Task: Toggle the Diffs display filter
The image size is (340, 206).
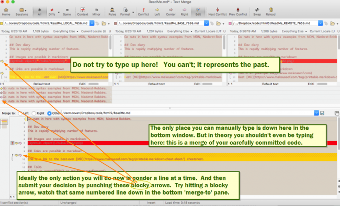Action: pyautogui.click(x=52, y=12)
